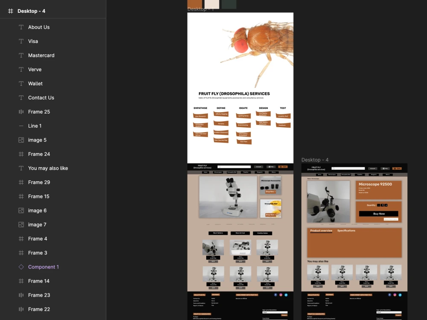This screenshot has width=427, height=320.
Task: Click the Save For Later button under Buy Now
Action: pyautogui.click(x=391, y=219)
